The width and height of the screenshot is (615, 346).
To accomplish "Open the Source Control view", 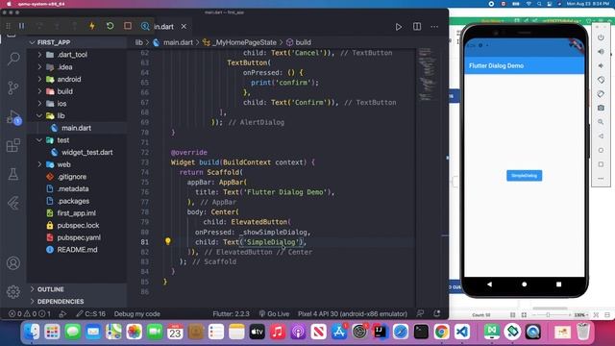I will point(13,87).
